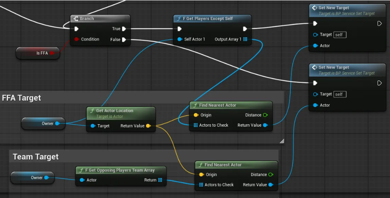Click the Output Array 1 array pin

[x=245, y=39]
